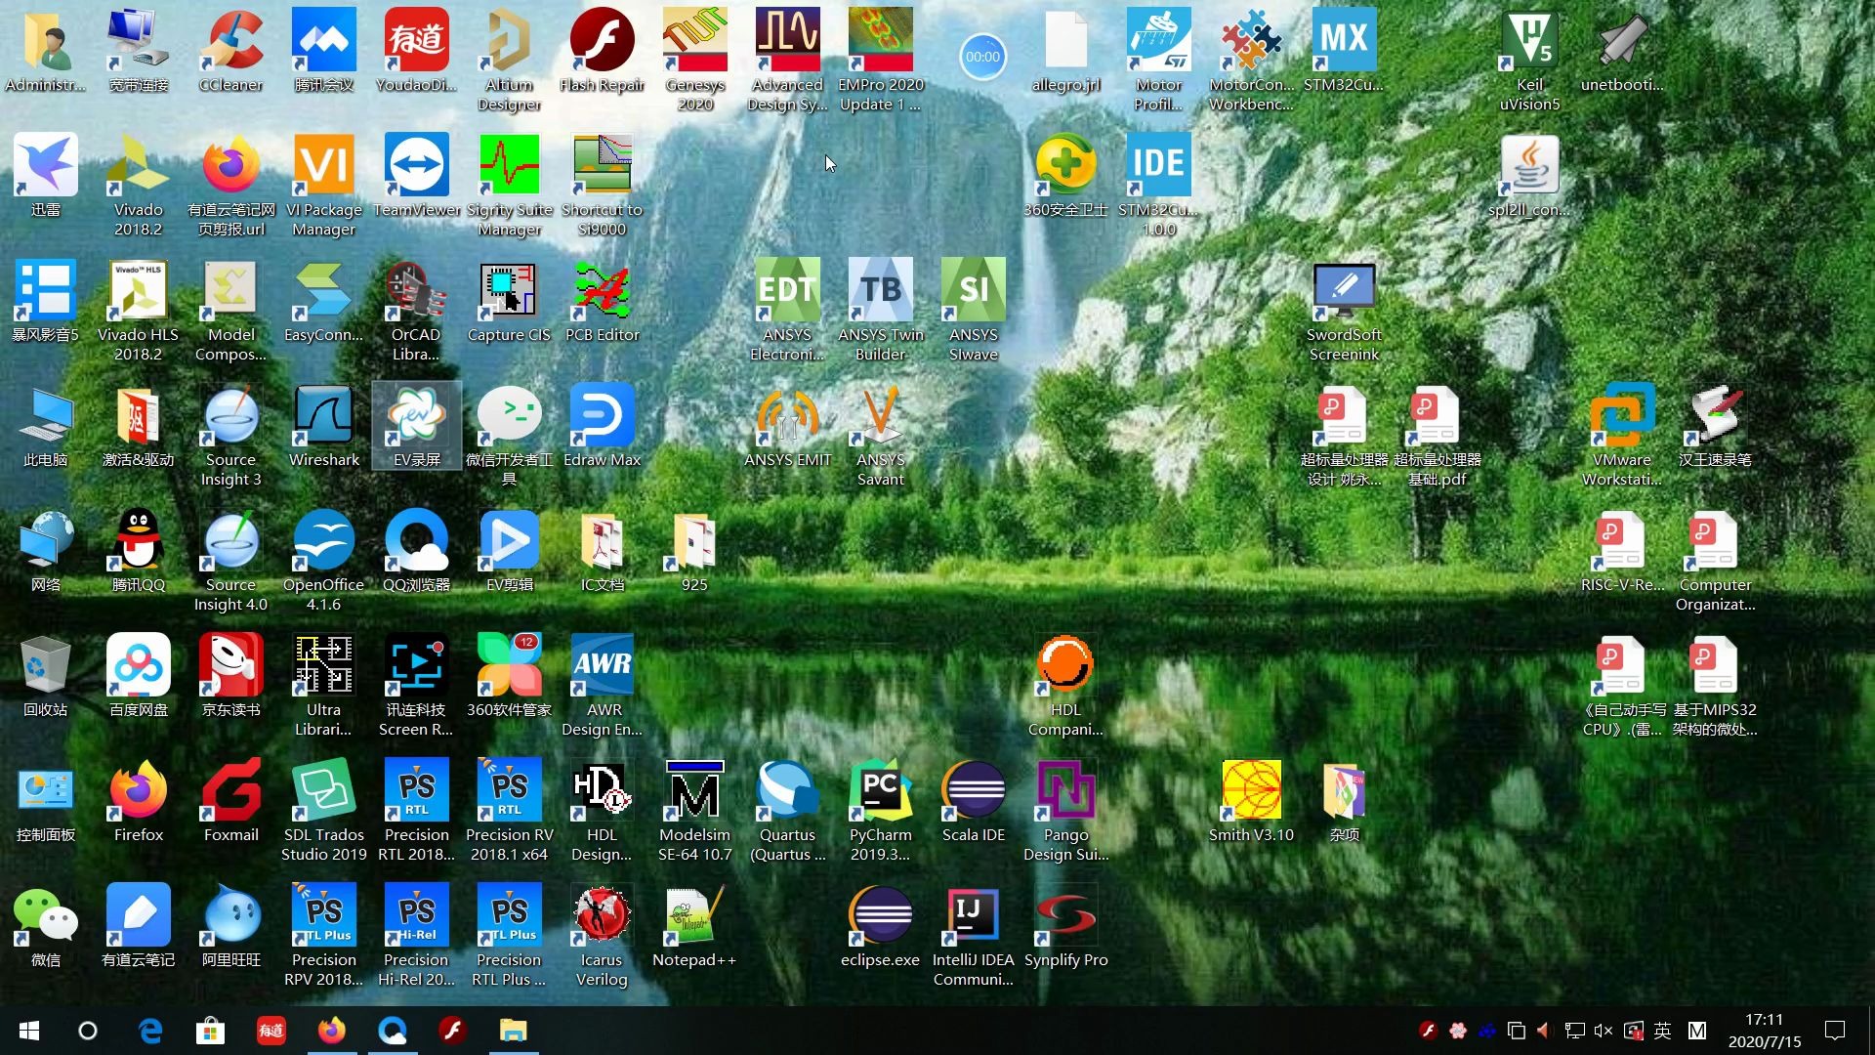Open Modelsim SE-64 10.7 shortcut

694,811
